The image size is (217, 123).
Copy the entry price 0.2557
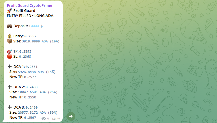[30, 36]
